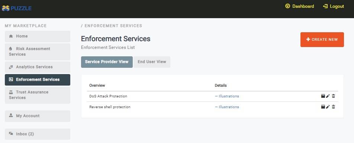The image size is (354, 143).
Task: Expand Illustrations for DoS Attack Protection
Action: tap(227, 96)
